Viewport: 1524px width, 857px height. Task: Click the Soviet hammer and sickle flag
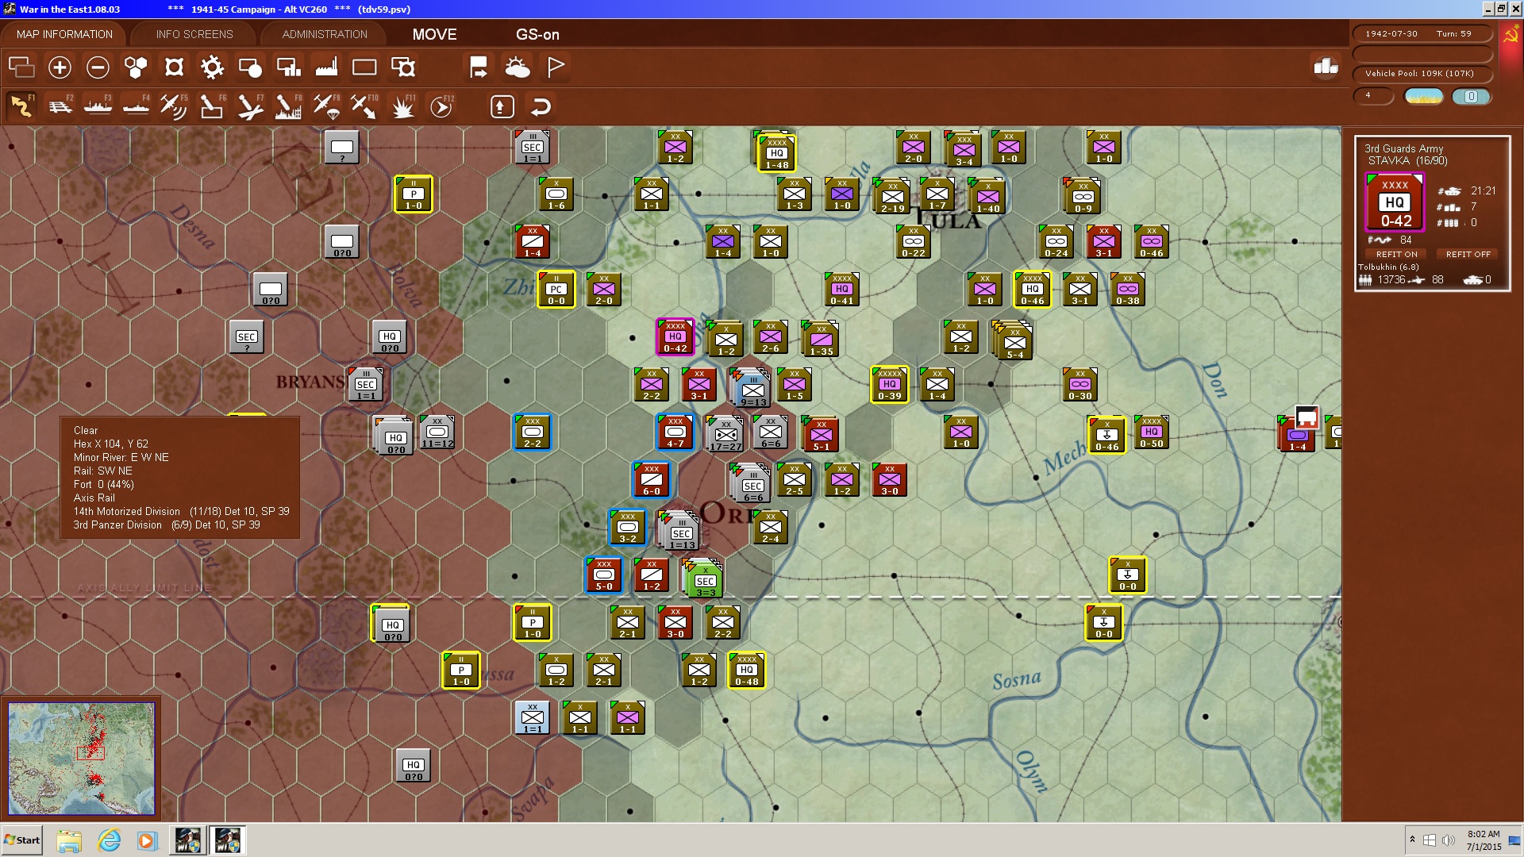coord(1511,36)
